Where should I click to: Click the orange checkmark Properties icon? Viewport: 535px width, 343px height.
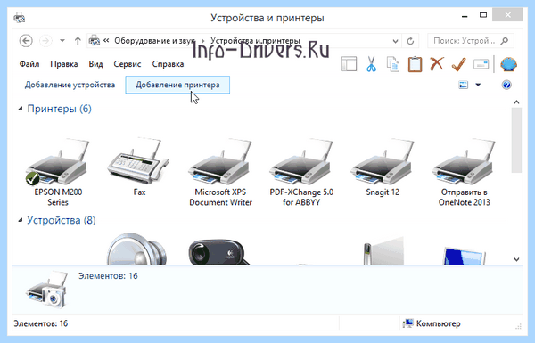pyautogui.click(x=458, y=64)
